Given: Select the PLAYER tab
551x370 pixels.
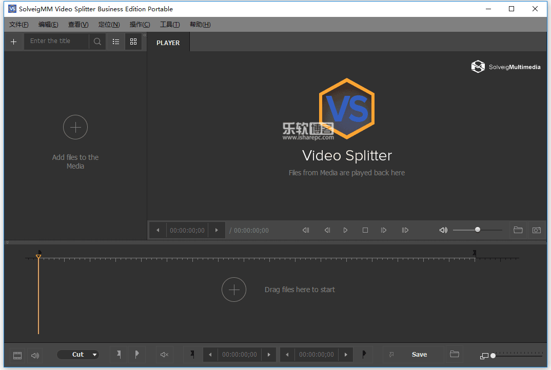Looking at the screenshot, I should click(168, 43).
